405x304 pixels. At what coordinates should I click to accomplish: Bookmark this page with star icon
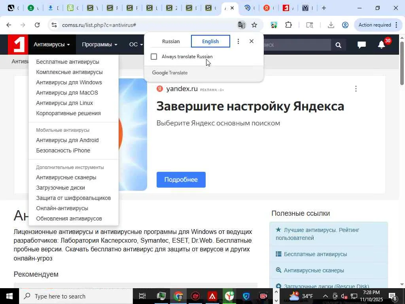point(254,25)
